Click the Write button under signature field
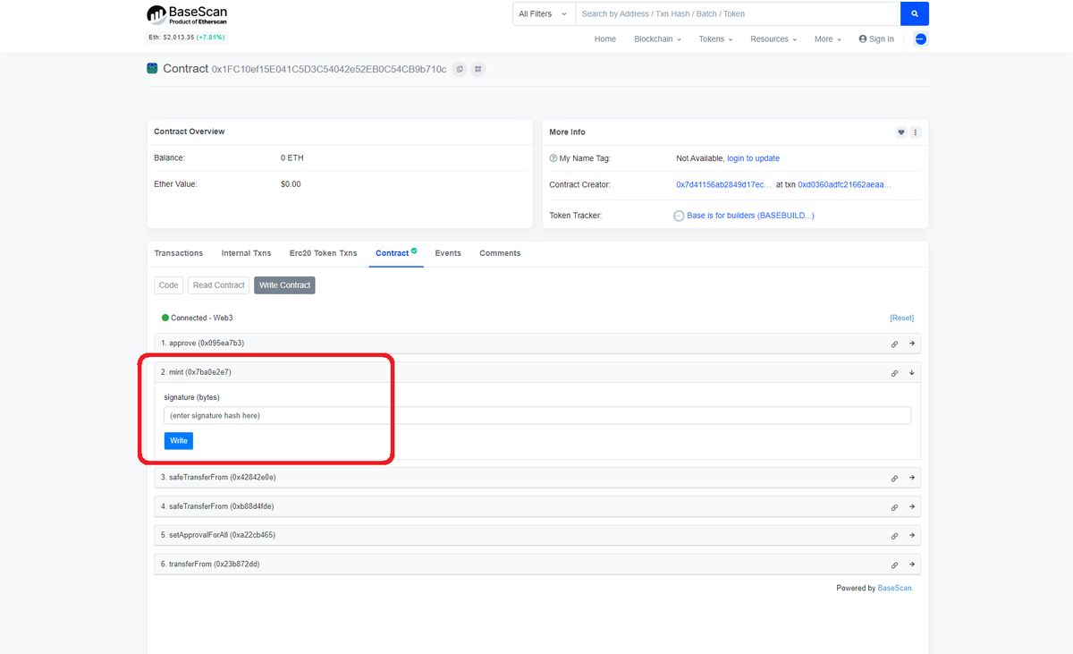Image resolution: width=1073 pixels, height=654 pixels. (x=178, y=440)
